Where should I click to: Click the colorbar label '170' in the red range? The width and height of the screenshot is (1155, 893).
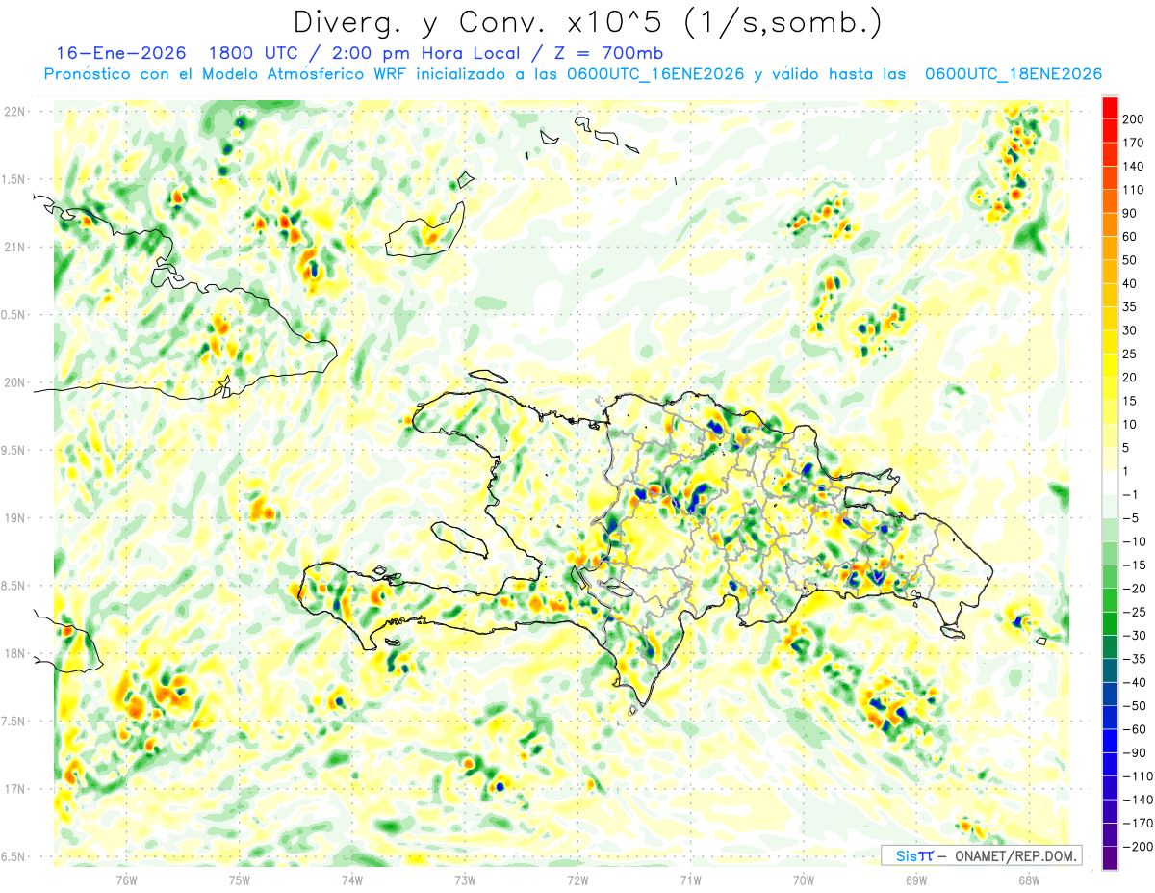pos(1133,143)
